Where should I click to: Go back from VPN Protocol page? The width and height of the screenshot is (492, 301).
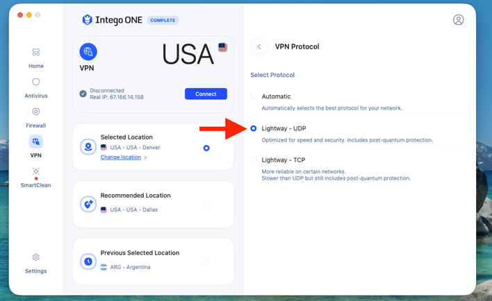pos(259,46)
